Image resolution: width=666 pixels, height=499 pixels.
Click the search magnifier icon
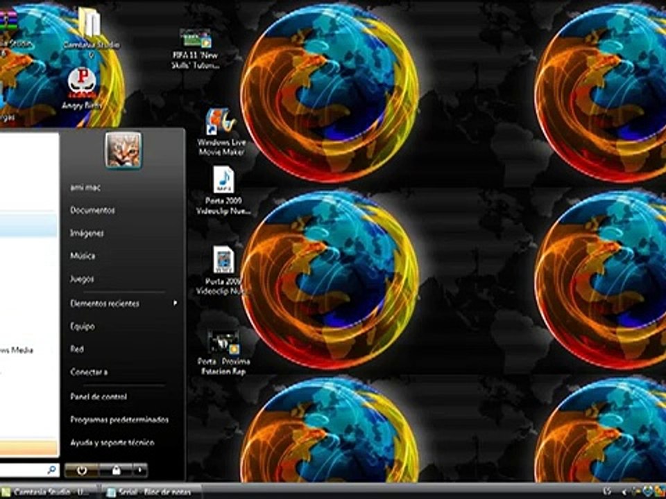(x=52, y=470)
